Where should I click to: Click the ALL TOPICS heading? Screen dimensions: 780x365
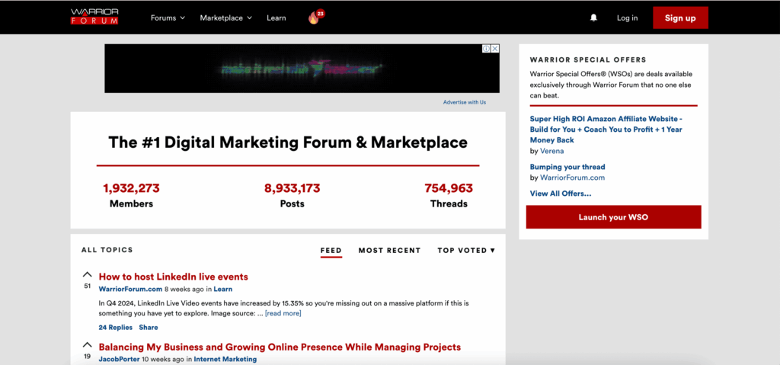[x=107, y=250]
